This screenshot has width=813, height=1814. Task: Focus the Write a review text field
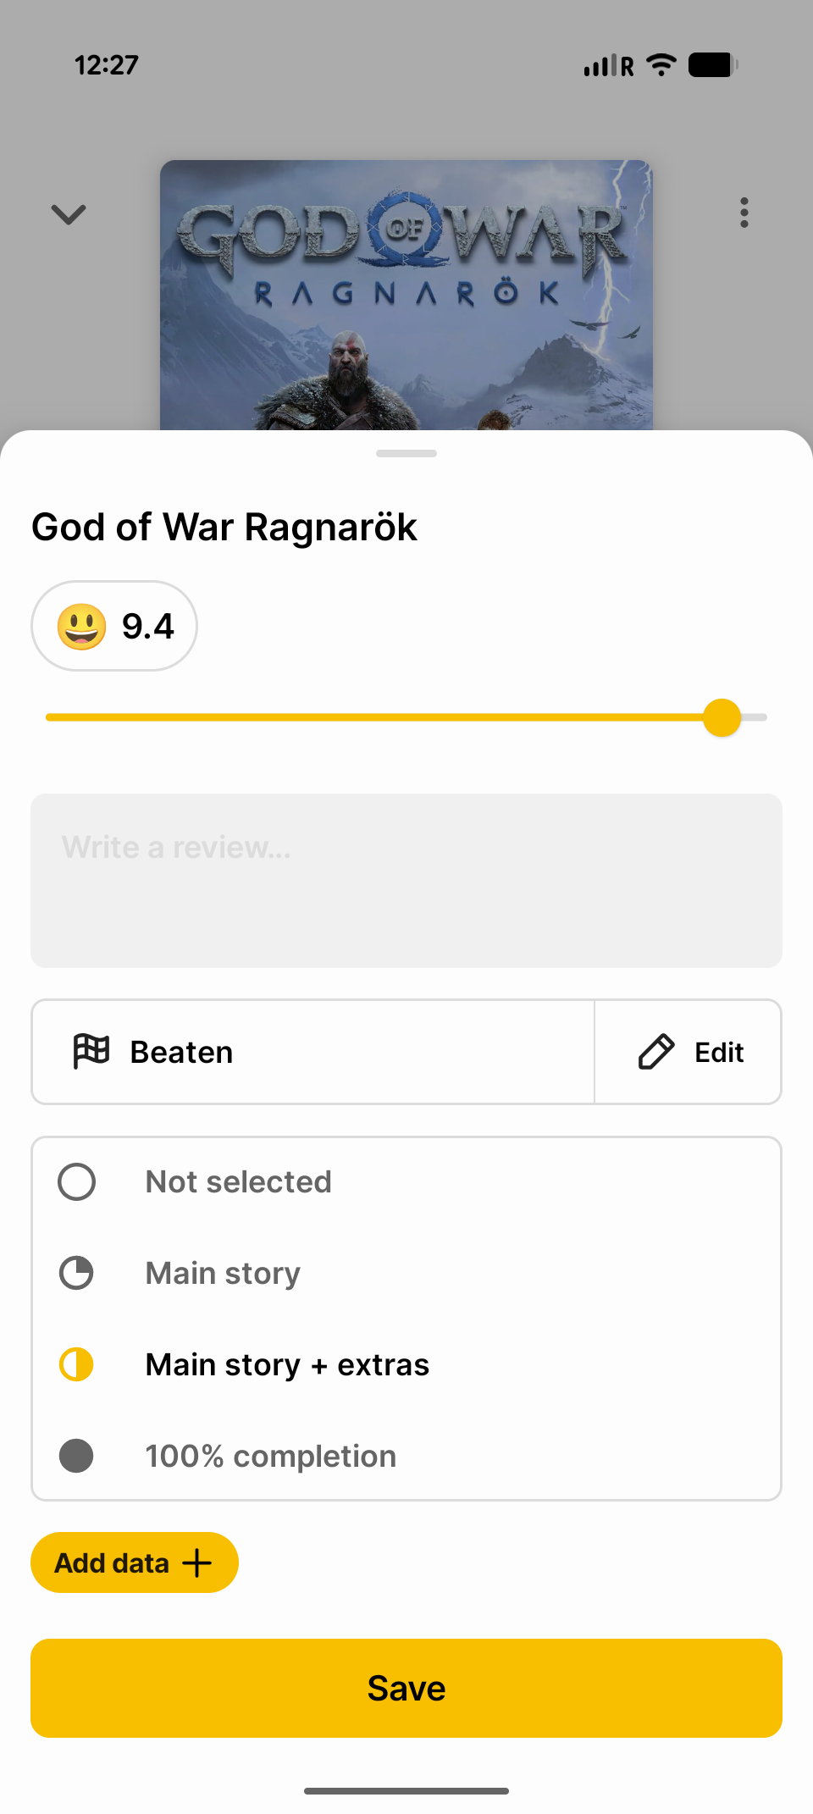(406, 881)
